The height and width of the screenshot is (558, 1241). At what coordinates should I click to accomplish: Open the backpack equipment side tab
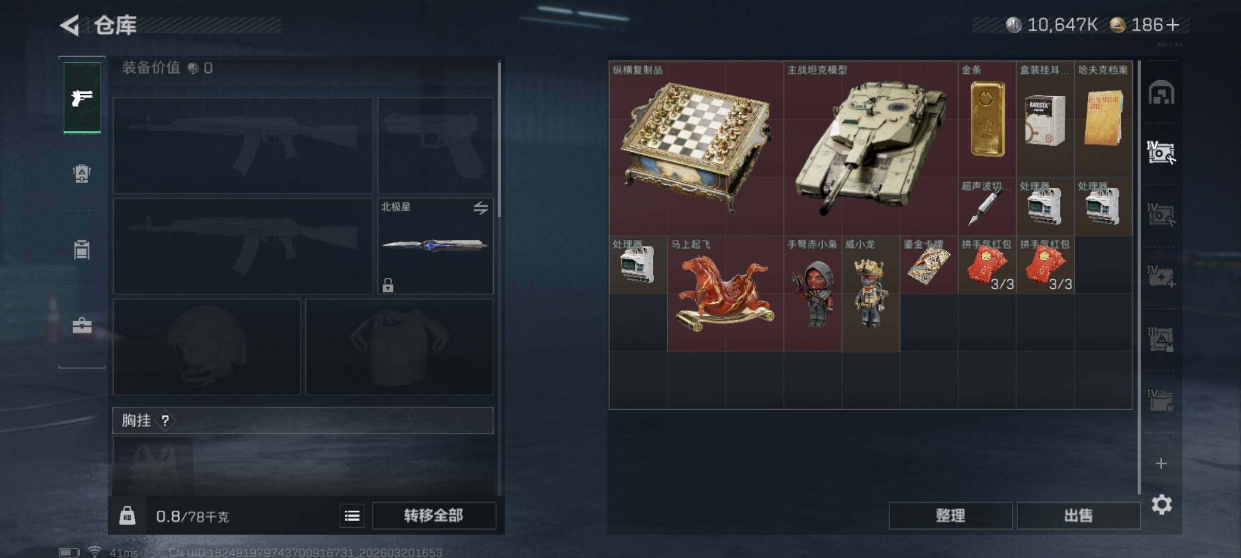click(82, 173)
